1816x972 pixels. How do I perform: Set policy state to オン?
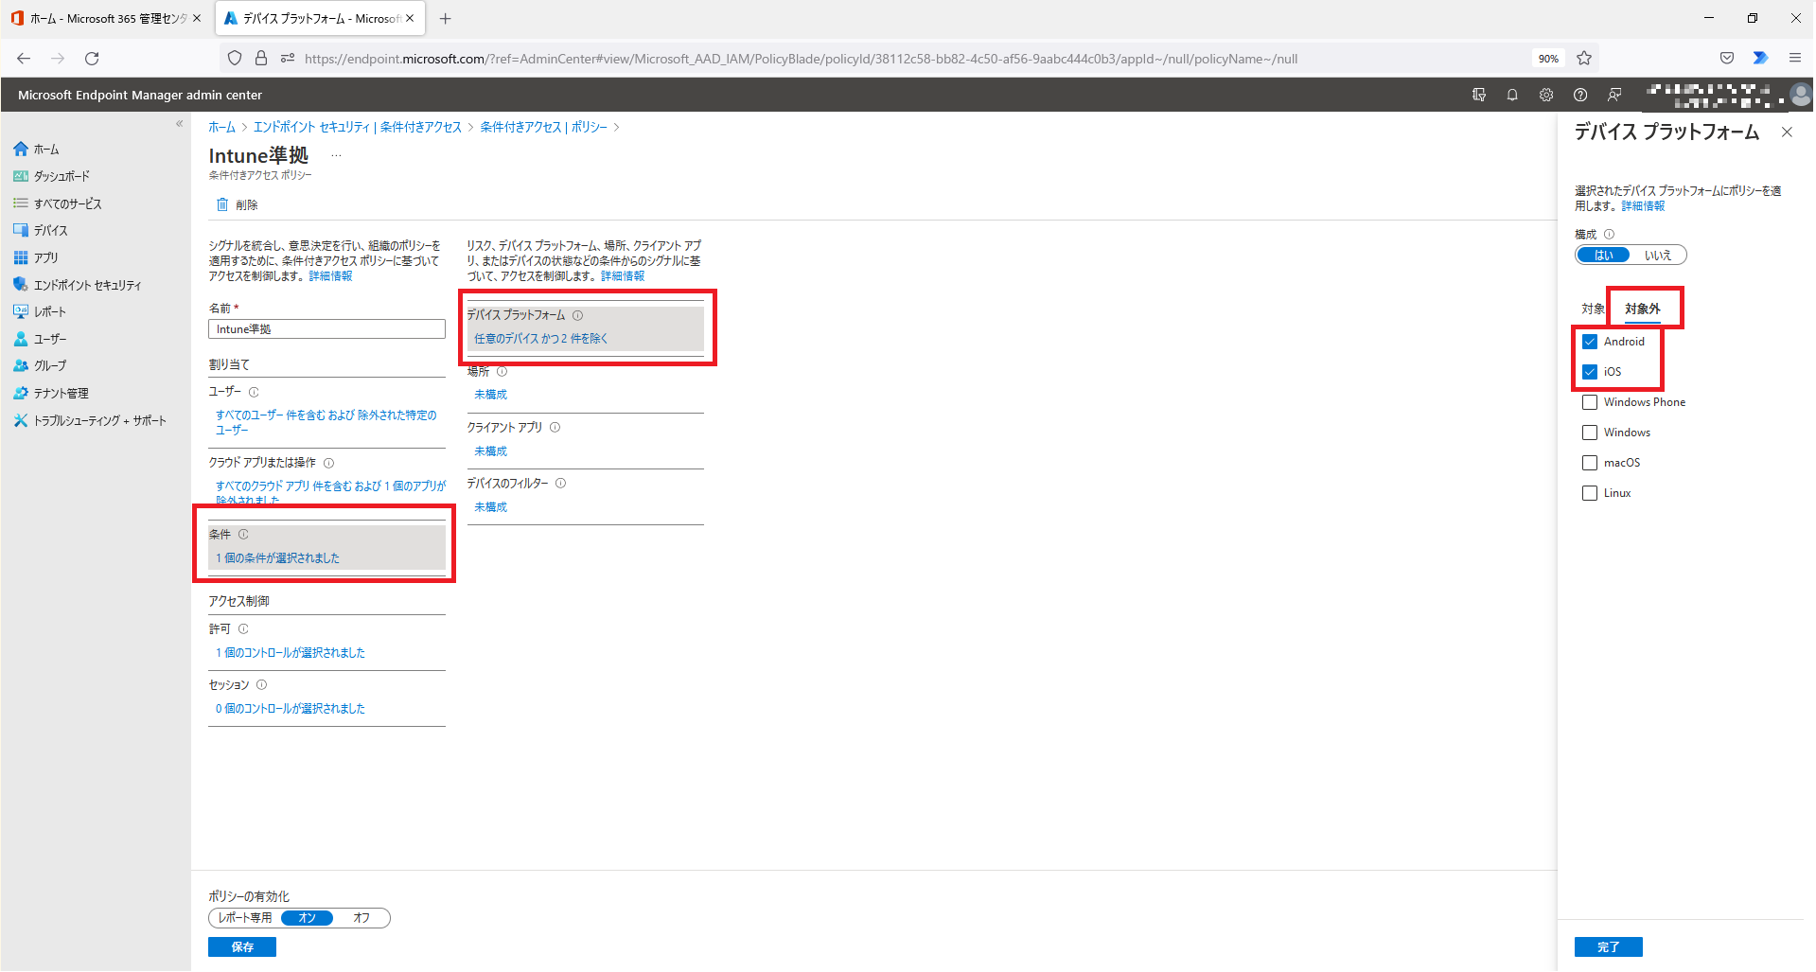307,918
